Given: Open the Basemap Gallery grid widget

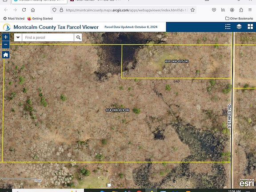Looking at the screenshot, I should coord(250,27).
